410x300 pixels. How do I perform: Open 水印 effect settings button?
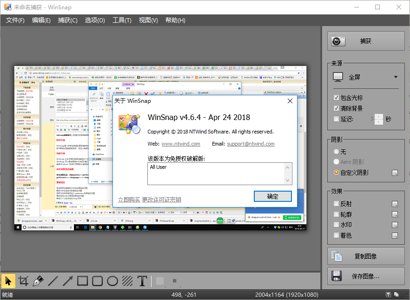click(395, 225)
